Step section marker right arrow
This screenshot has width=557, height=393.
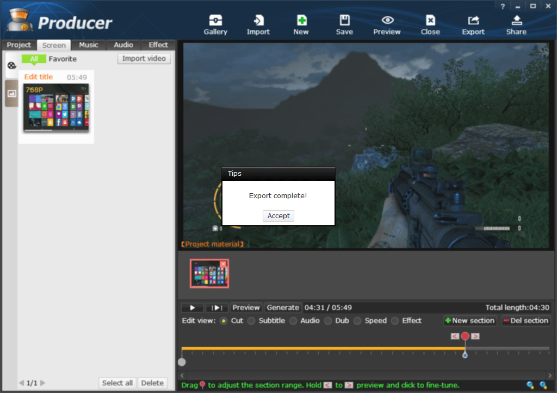pos(475,337)
